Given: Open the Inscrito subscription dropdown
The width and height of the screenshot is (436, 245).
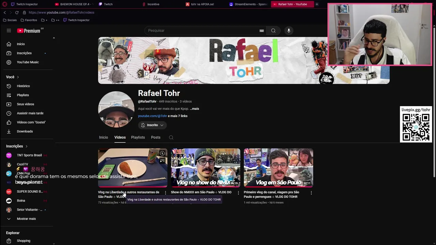Looking at the screenshot, I should (152, 125).
